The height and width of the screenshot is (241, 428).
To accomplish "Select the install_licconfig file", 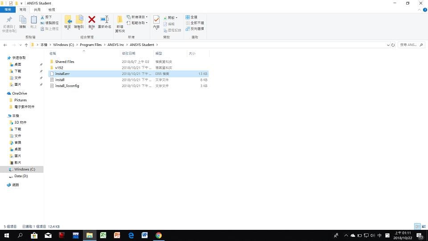I will [x=128, y=86].
